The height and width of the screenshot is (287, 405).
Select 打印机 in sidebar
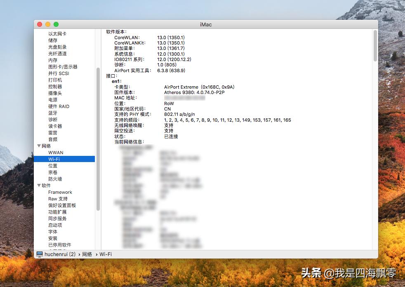point(55,80)
